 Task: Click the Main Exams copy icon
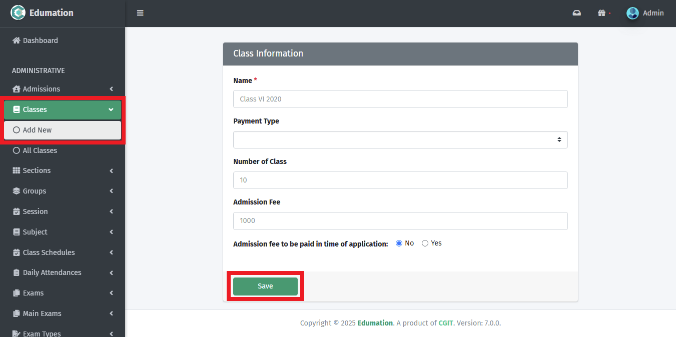[17, 313]
